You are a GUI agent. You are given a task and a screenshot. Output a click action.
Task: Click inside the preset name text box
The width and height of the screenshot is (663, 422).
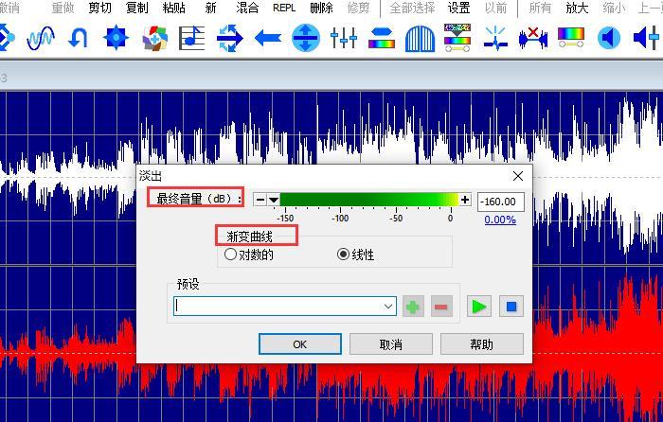tap(277, 307)
